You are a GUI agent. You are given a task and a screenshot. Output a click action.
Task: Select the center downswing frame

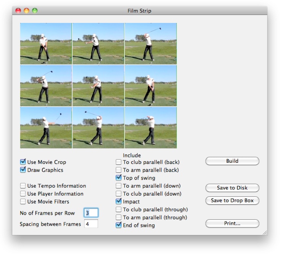click(99, 86)
